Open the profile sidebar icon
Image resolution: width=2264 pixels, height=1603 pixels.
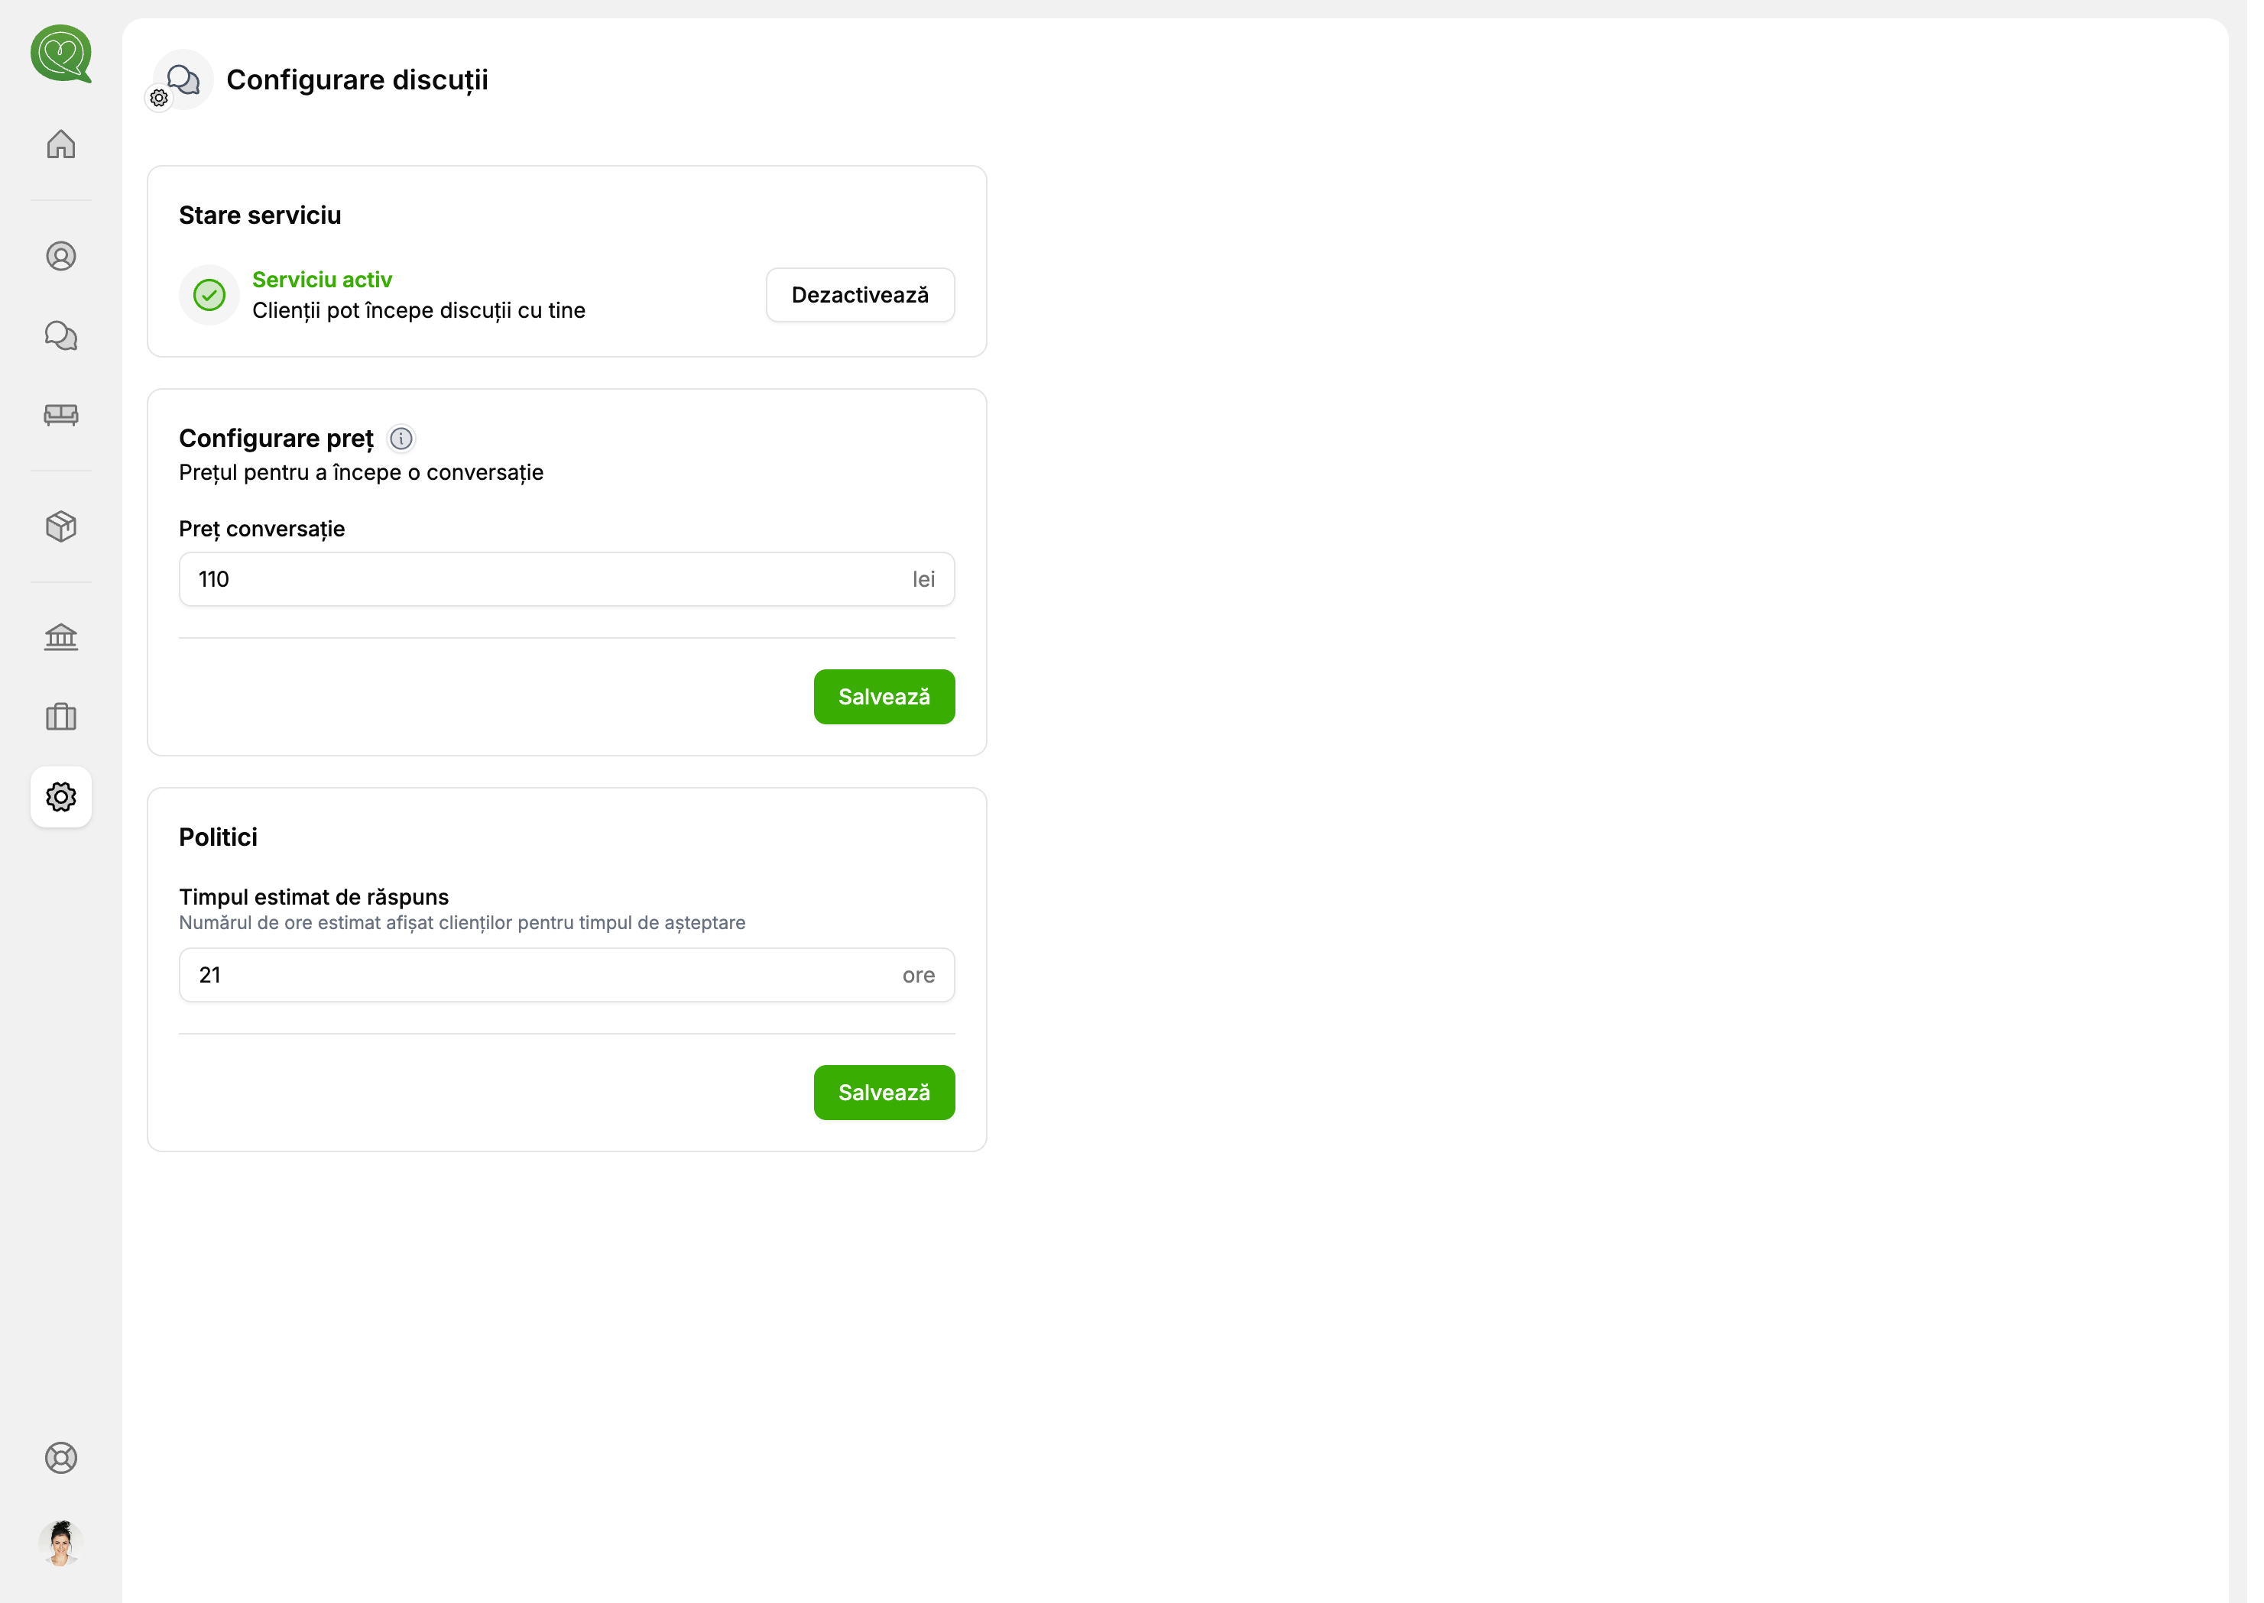61,257
